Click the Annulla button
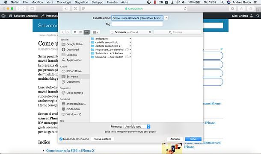The image size is (261, 154). (175, 139)
